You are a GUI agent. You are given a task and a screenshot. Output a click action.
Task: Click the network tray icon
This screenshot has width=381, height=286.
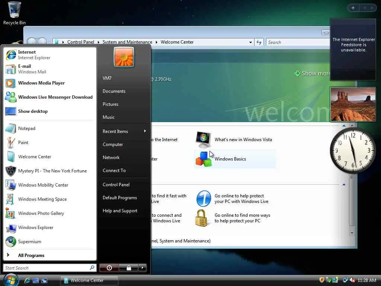pos(345,280)
